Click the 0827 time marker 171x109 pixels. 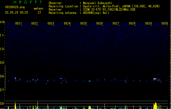click(x=116, y=23)
